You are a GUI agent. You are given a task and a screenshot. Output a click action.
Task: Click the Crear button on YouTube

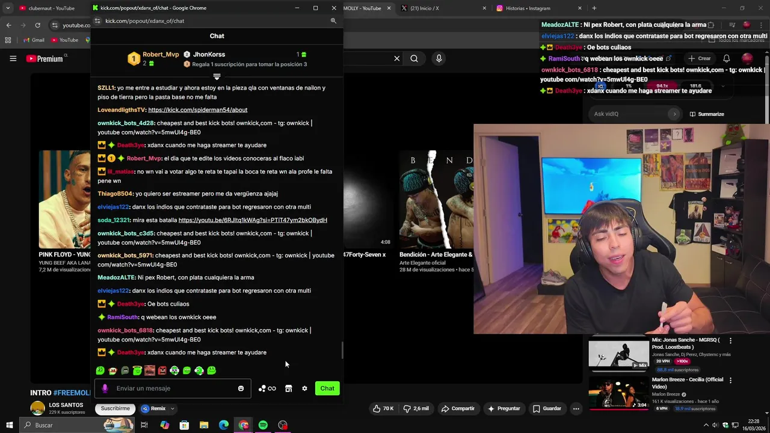point(700,58)
